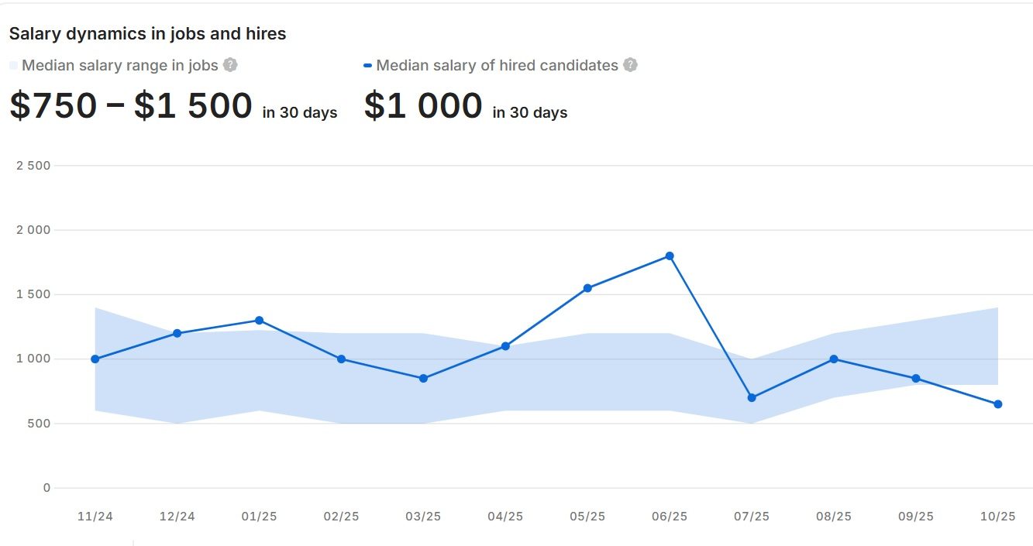This screenshot has height=546, width=1033.
Task: Select the 06/25 peak data point
Action: click(x=670, y=256)
